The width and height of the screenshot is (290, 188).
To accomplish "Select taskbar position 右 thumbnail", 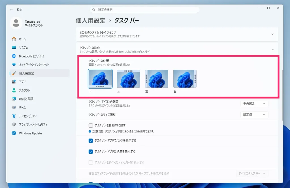I will tap(185, 79).
